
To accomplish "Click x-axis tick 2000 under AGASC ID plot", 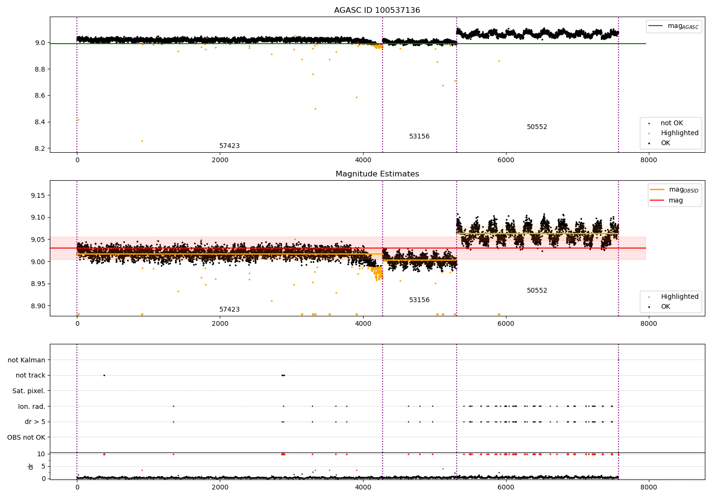I will (220, 160).
